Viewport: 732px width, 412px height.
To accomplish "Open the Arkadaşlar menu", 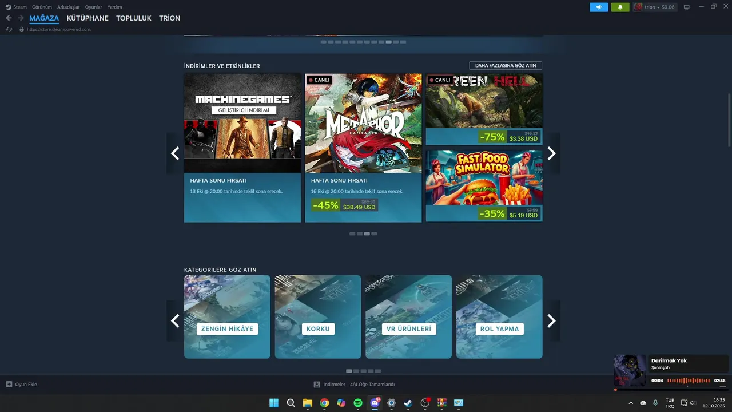I will tap(69, 7).
